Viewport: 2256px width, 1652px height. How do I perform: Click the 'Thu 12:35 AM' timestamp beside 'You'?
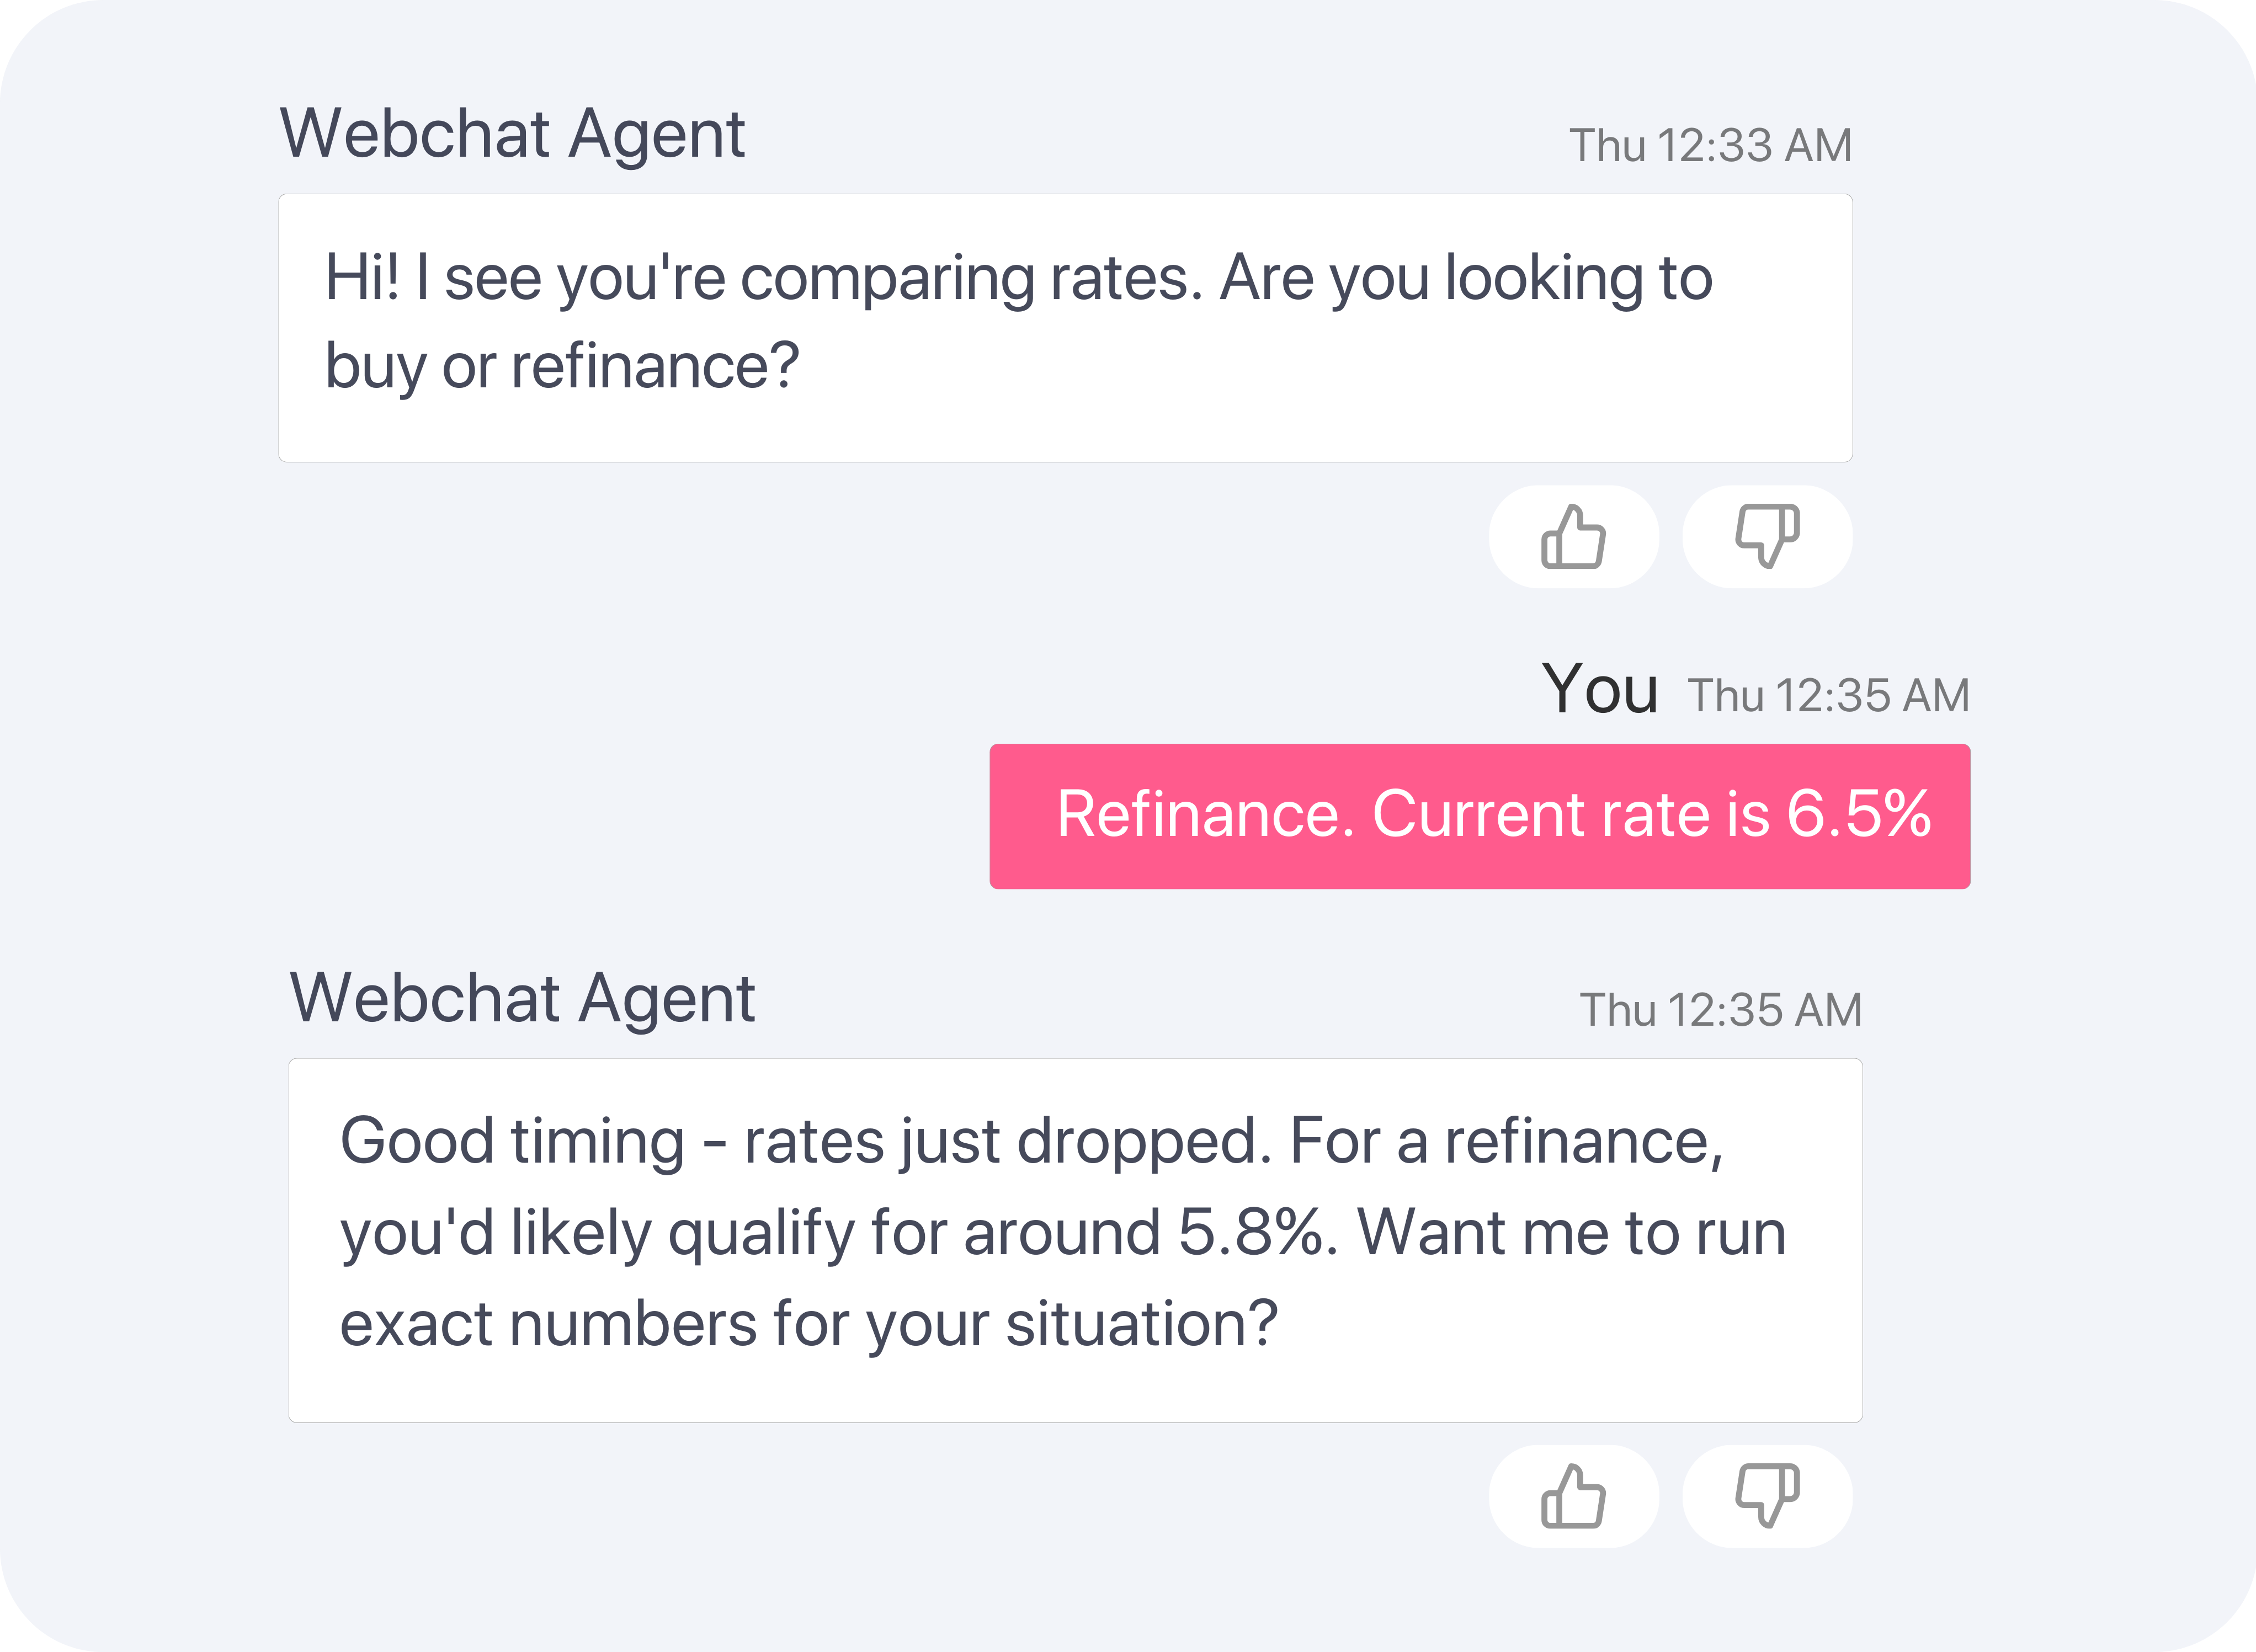(x=1828, y=696)
